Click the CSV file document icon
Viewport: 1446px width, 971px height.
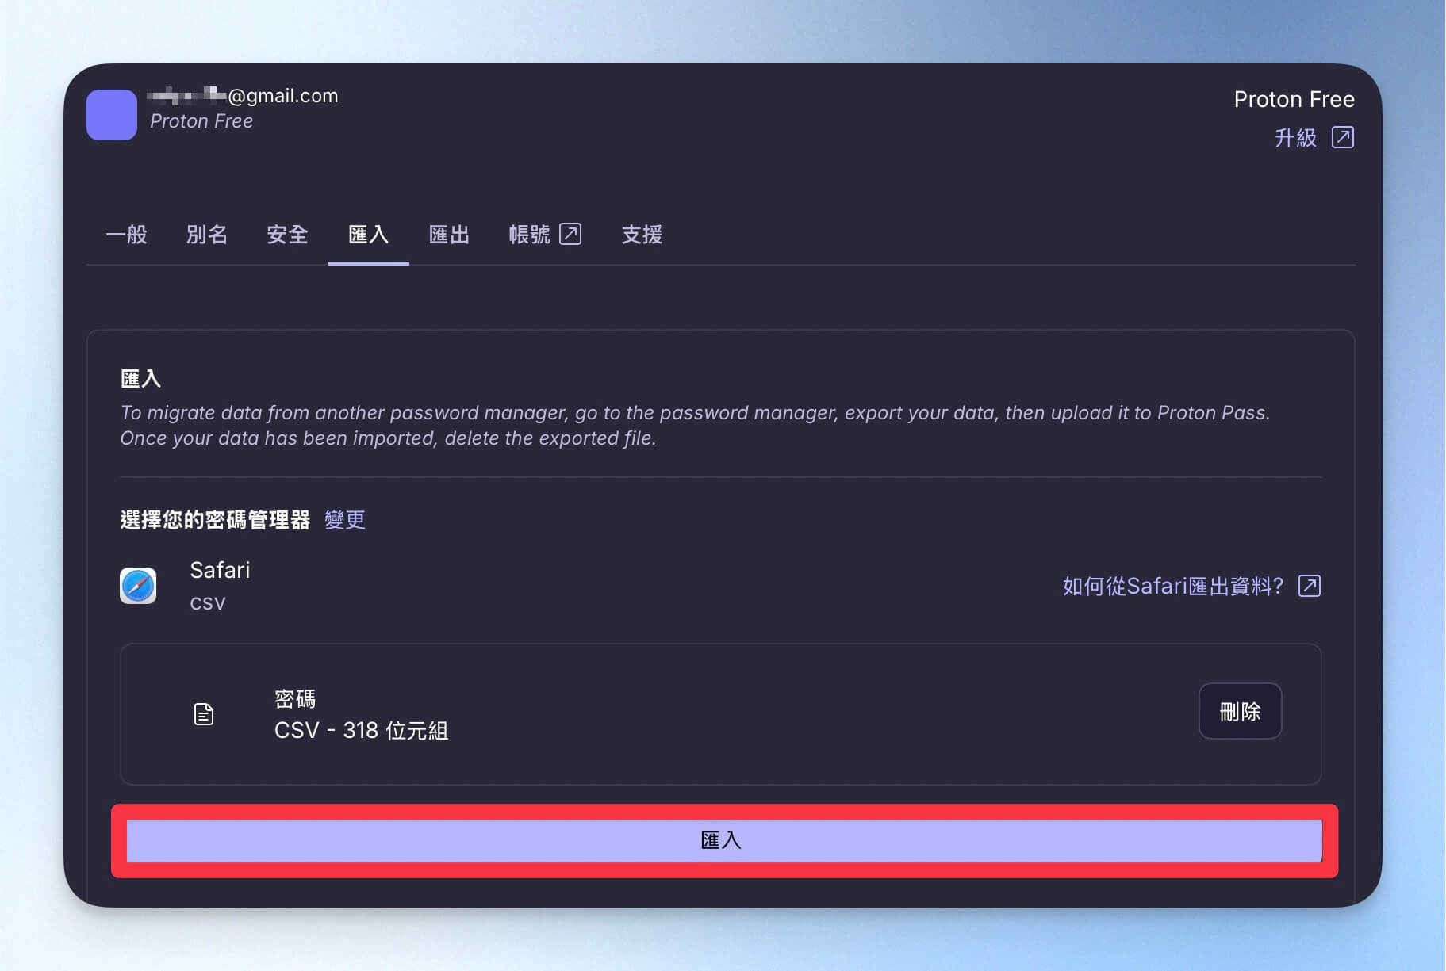point(204,714)
